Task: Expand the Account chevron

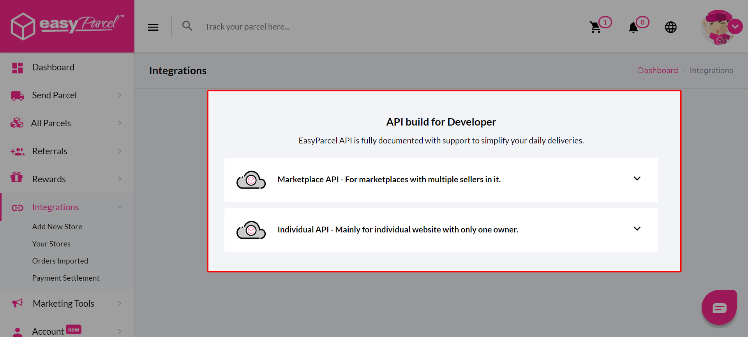Action: pos(120,332)
